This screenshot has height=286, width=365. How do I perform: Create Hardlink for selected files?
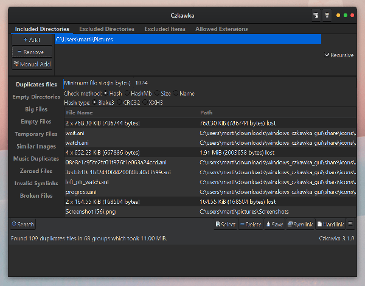(x=330, y=225)
